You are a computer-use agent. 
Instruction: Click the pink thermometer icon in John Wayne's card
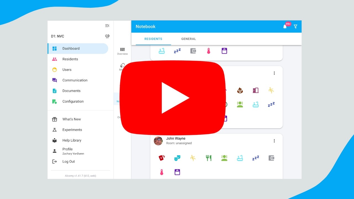(x=162, y=172)
